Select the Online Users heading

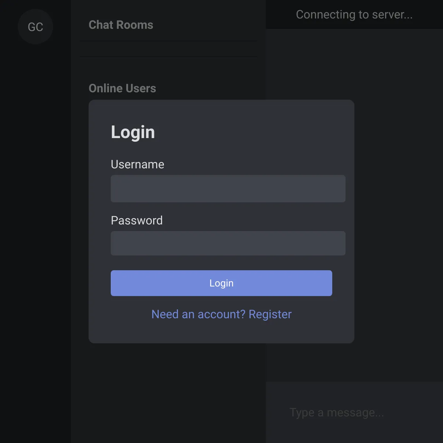click(122, 88)
